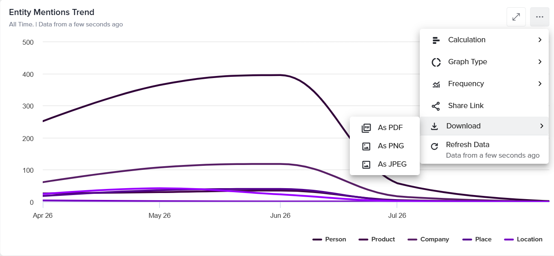Click the Frequency chart icon
The width and height of the screenshot is (554, 256).
pos(436,84)
